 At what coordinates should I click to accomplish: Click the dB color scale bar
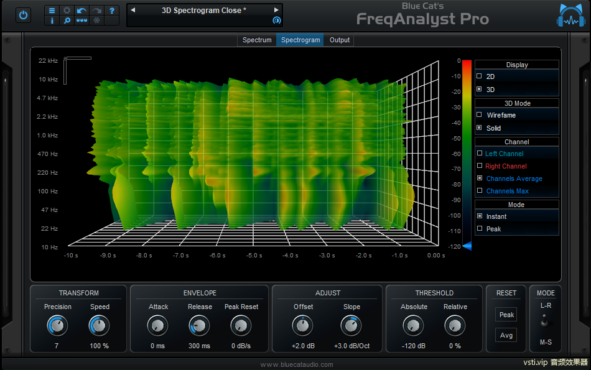pos(467,154)
